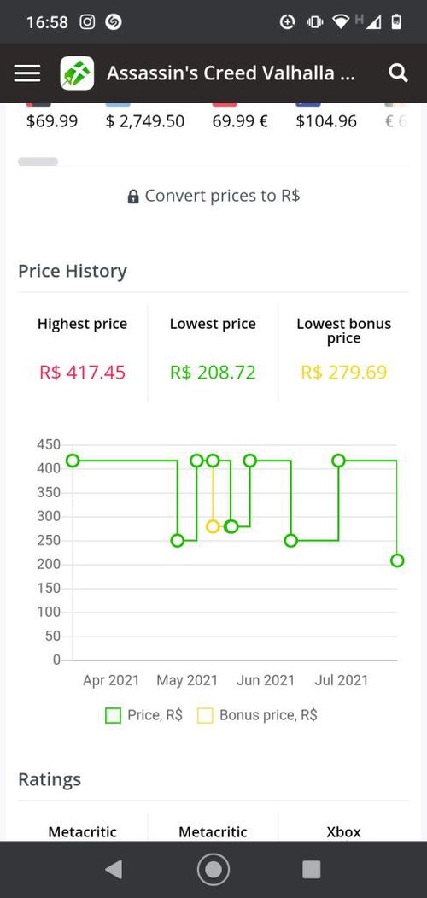Open the hamburger navigation menu
Viewport: 427px width, 898px height.
[27, 73]
